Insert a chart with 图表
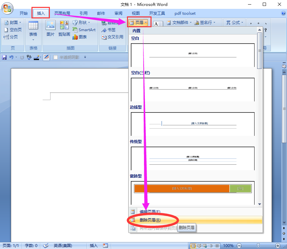 (79, 37)
